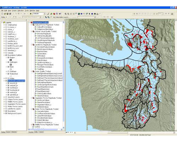Launch ArcCatalog from the toolbar
177x142 pixels.
[x=52, y=14]
